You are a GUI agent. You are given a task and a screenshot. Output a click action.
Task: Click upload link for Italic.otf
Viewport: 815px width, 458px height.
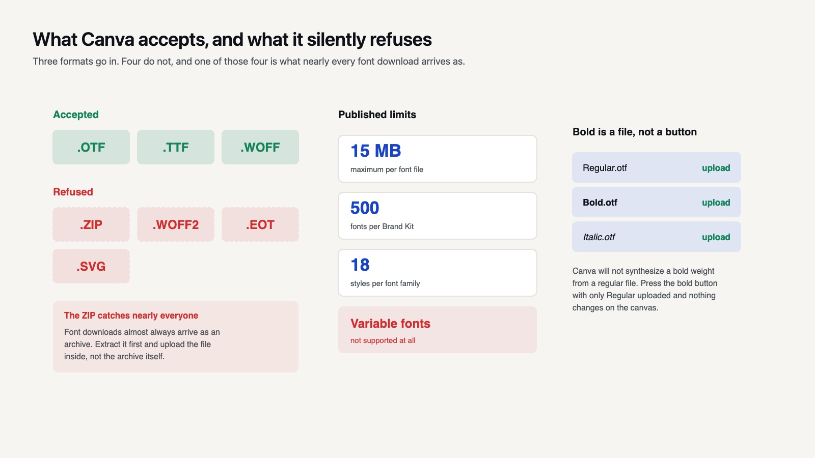[716, 237]
